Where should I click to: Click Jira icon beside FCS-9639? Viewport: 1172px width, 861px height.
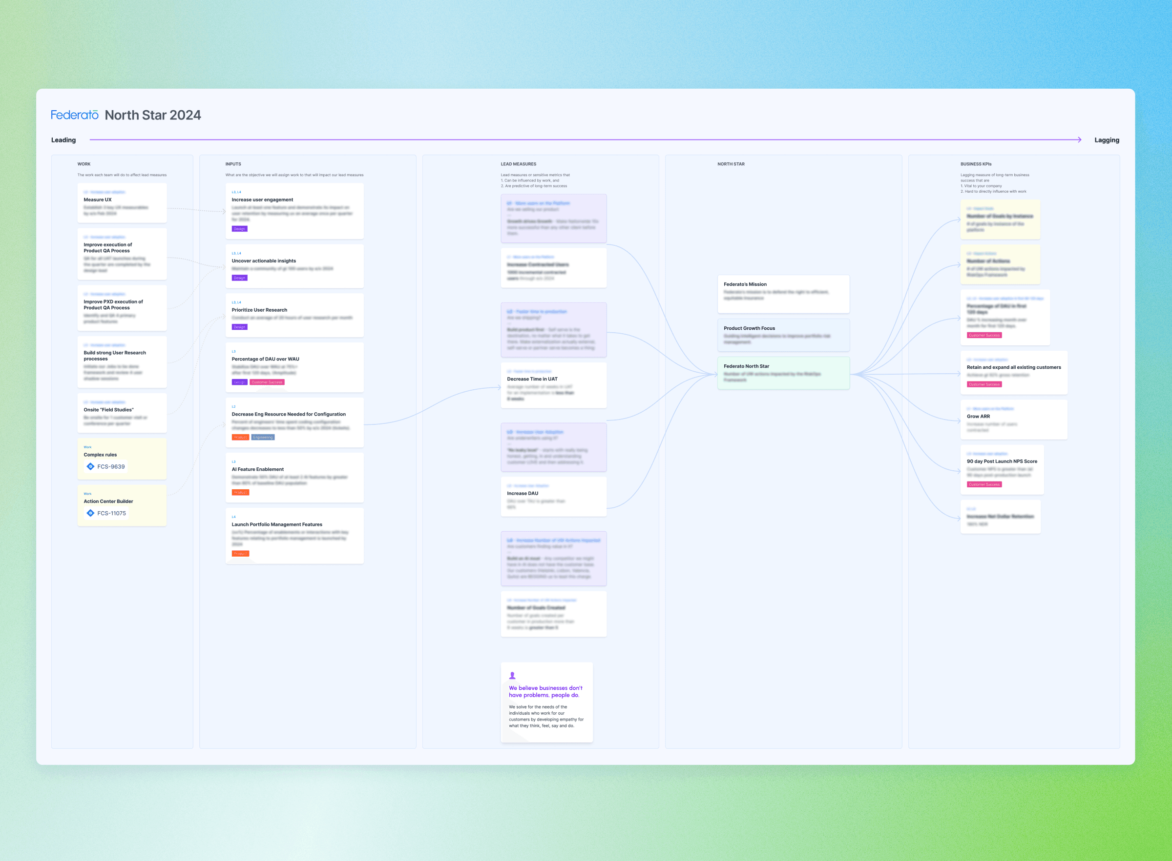[90, 466]
